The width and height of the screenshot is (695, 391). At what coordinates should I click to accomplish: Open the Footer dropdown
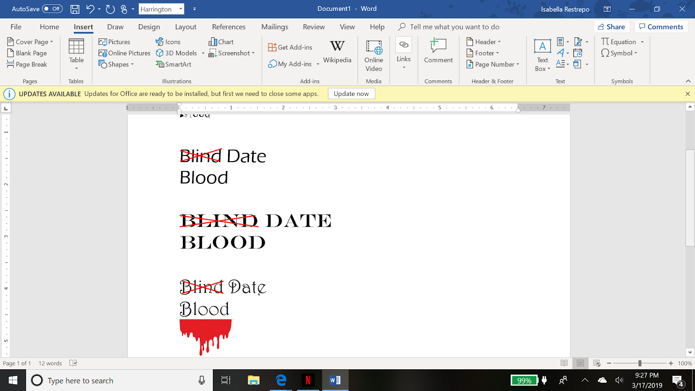[x=483, y=53]
